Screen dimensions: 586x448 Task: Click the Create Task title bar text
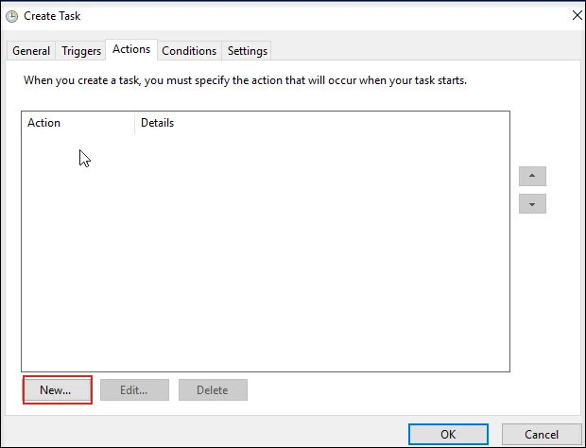52,16
